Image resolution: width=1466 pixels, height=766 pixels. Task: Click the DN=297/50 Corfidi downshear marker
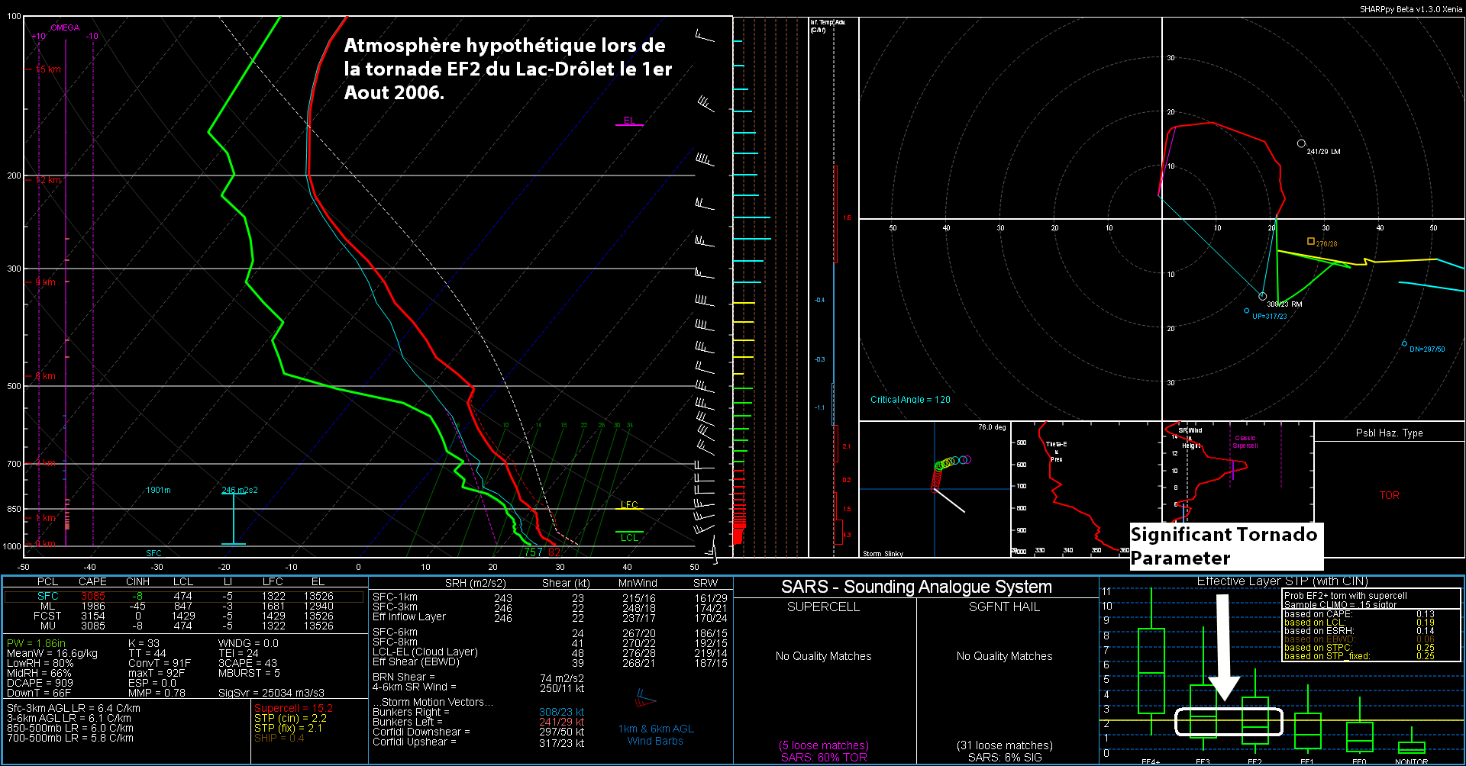tap(1404, 344)
